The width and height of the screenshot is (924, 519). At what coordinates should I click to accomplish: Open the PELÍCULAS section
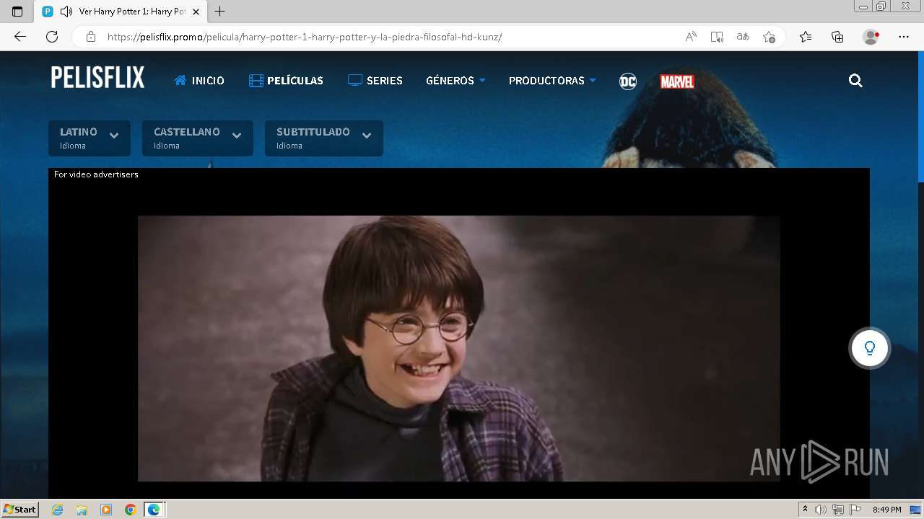point(286,81)
